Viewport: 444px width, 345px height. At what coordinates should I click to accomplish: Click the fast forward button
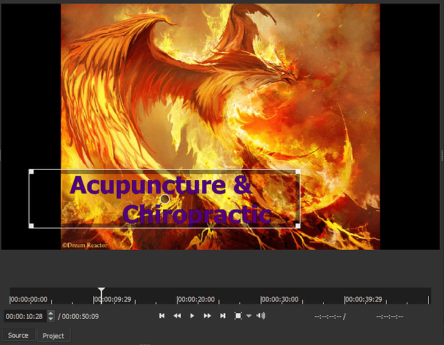click(x=207, y=315)
